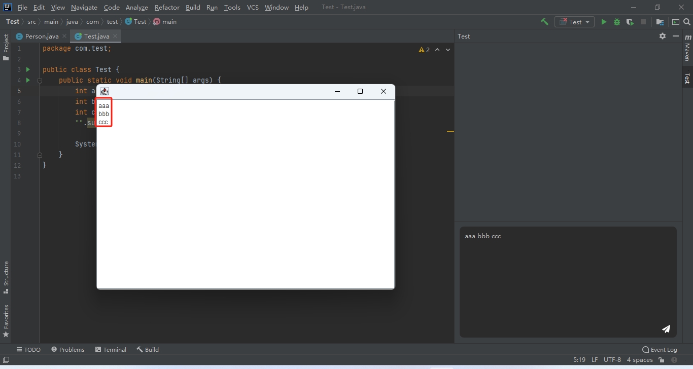Click the Java cup icon in dialog title bar
This screenshot has height=369, width=693.
point(104,91)
